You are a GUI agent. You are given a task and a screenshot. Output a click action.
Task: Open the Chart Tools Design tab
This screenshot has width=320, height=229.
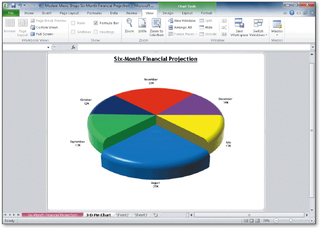coord(168,13)
